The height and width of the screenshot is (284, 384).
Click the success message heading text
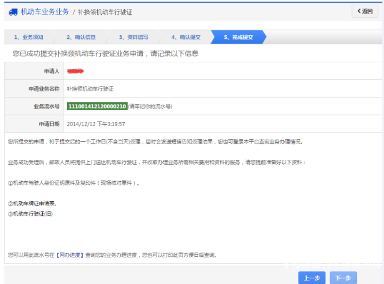106,54
